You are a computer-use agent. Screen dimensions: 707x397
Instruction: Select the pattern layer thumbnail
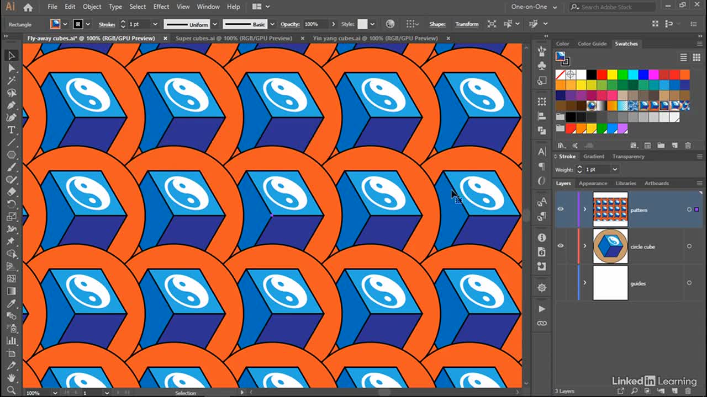click(610, 210)
